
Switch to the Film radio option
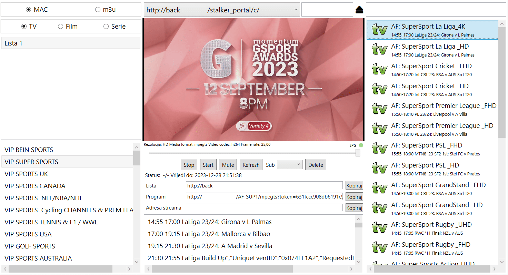[x=60, y=27]
